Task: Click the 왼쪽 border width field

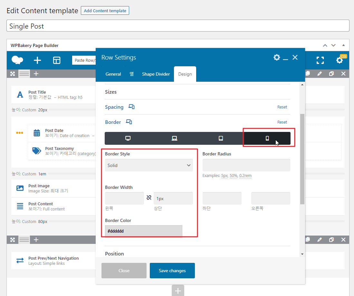Action: 124,199
